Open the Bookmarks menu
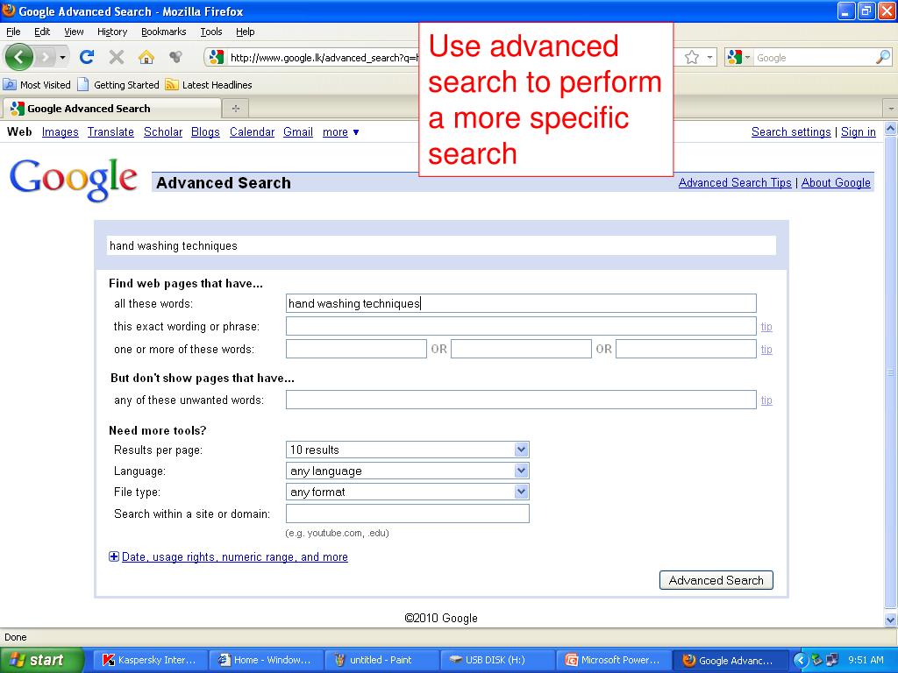 [164, 32]
